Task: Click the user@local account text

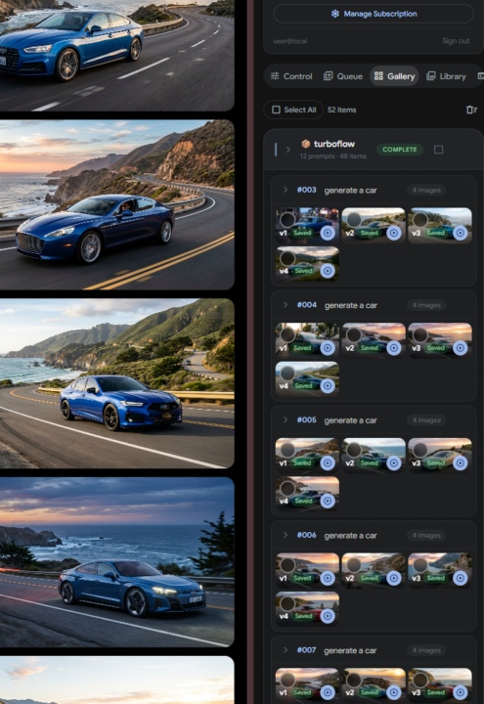Action: coord(290,41)
